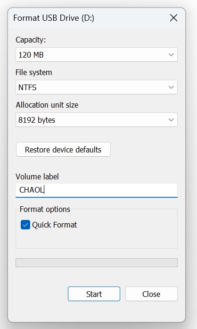
Task: Click the empty format progress bar
Action: [x=97, y=262]
